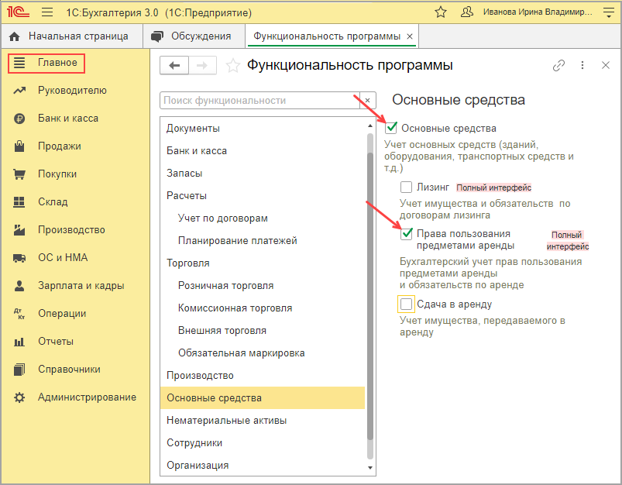Select Банк и касса in functionality list
The image size is (622, 485).
pos(263,151)
